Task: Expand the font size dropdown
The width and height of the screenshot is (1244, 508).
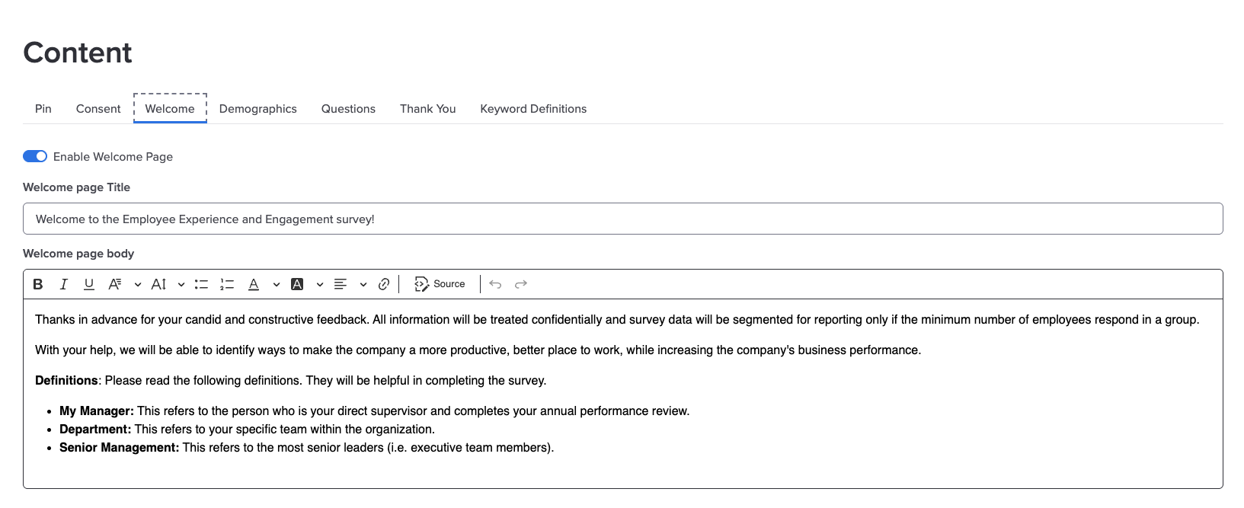Action: tap(168, 284)
